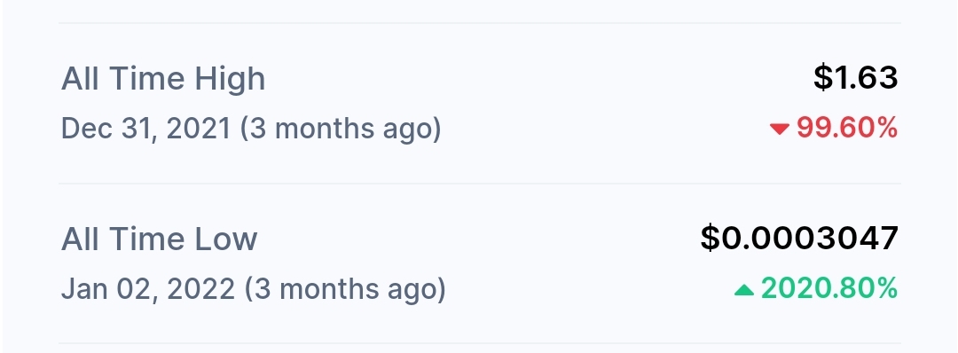Select the All Time High label
This screenshot has width=958, height=353.
163,79
